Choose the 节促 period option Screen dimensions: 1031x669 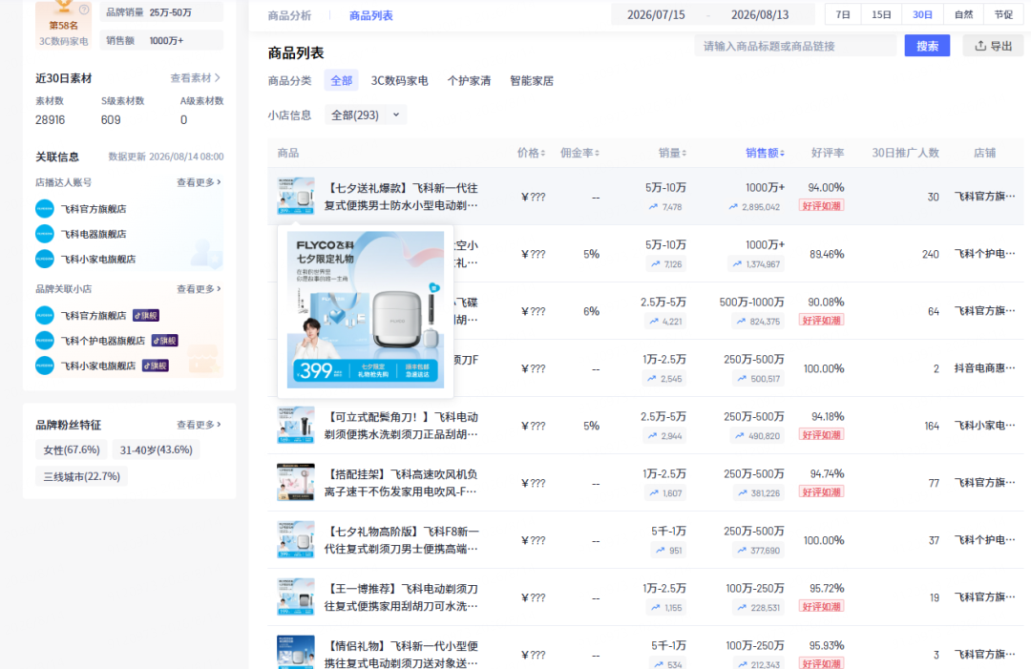click(1003, 14)
